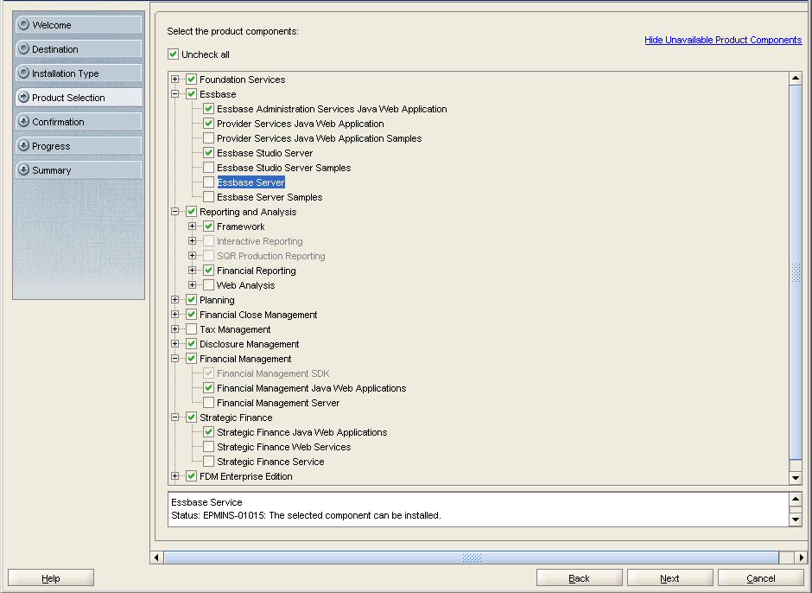Uncheck Essbase Administration Services Java Web Application
The width and height of the screenshot is (812, 593).
[x=208, y=109]
